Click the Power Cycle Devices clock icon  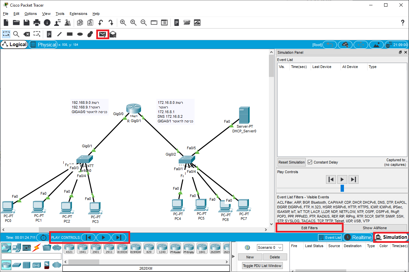tap(43, 238)
